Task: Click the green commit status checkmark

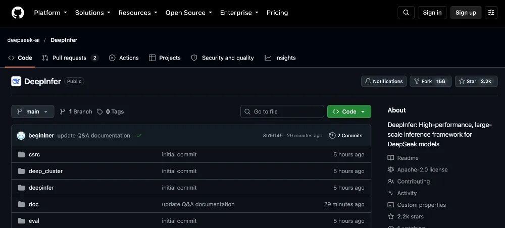Action: [x=139, y=135]
